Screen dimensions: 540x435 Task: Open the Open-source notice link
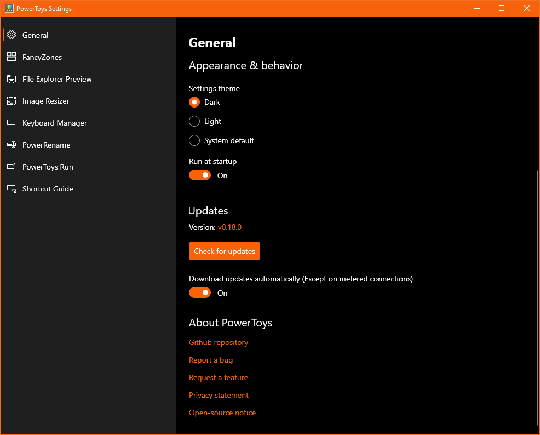click(x=222, y=413)
